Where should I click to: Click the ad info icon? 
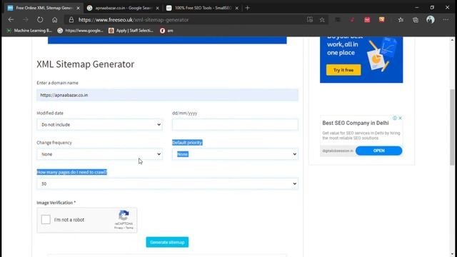[395, 118]
